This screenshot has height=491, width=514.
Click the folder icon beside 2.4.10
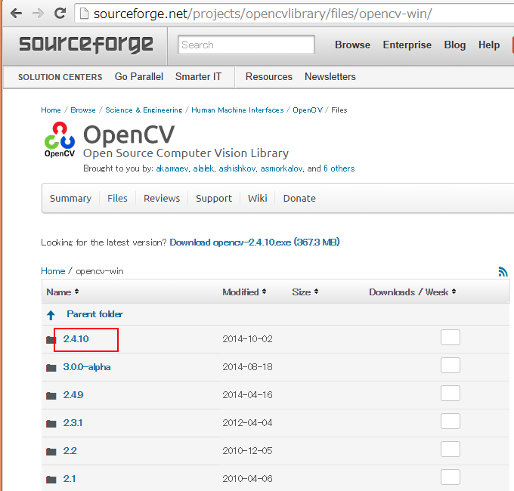click(51, 340)
